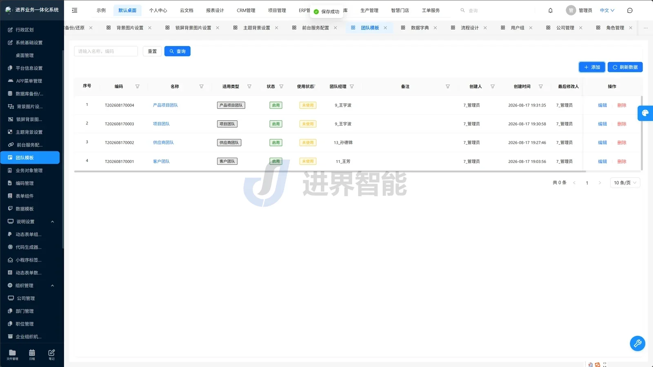This screenshot has width=653, height=367.
Task: Click the 刷新数据 button
Action: [625, 67]
